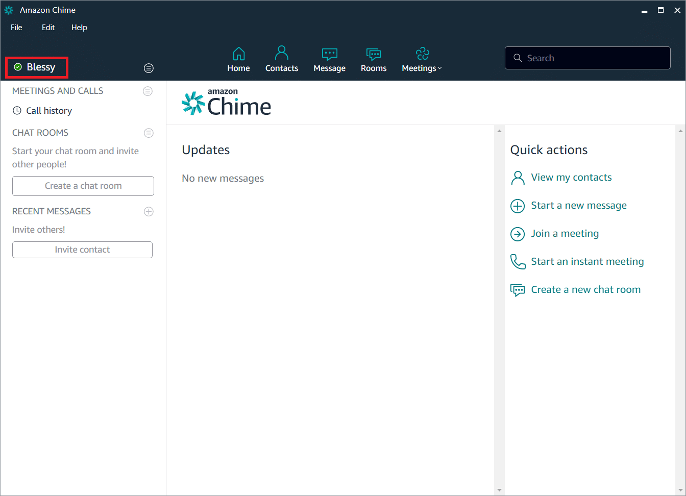686x496 pixels.
Task: Click the Create a chat room button
Action: (83, 186)
